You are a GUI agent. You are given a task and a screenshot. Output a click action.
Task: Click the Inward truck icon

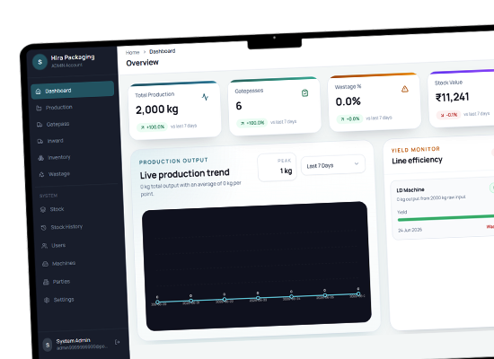pyautogui.click(x=40, y=142)
